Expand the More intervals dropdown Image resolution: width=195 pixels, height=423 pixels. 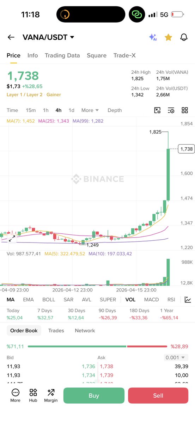point(90,110)
